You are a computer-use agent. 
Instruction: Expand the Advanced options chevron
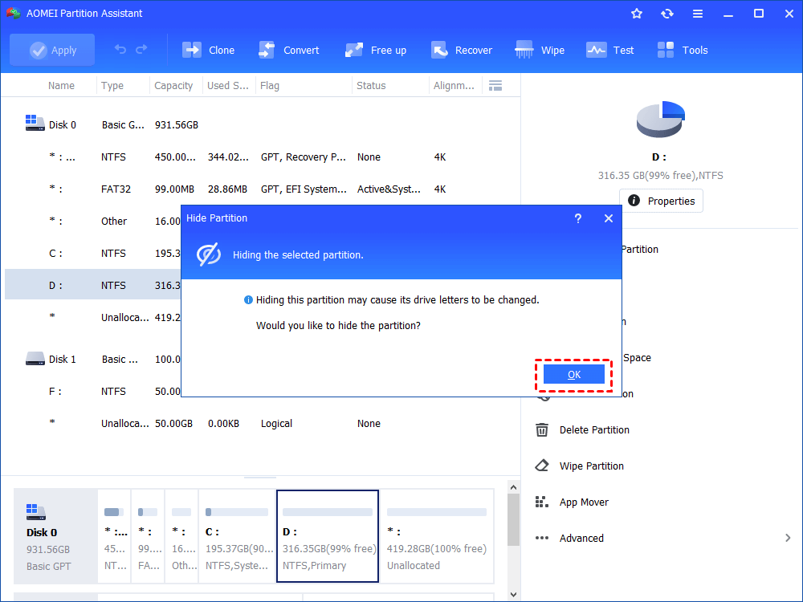[x=788, y=538]
